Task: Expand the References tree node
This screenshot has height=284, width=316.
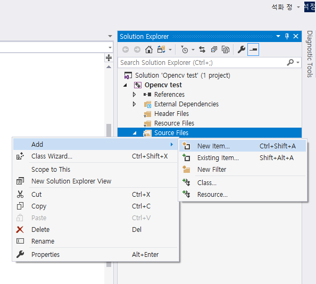Action: pyautogui.click(x=134, y=95)
